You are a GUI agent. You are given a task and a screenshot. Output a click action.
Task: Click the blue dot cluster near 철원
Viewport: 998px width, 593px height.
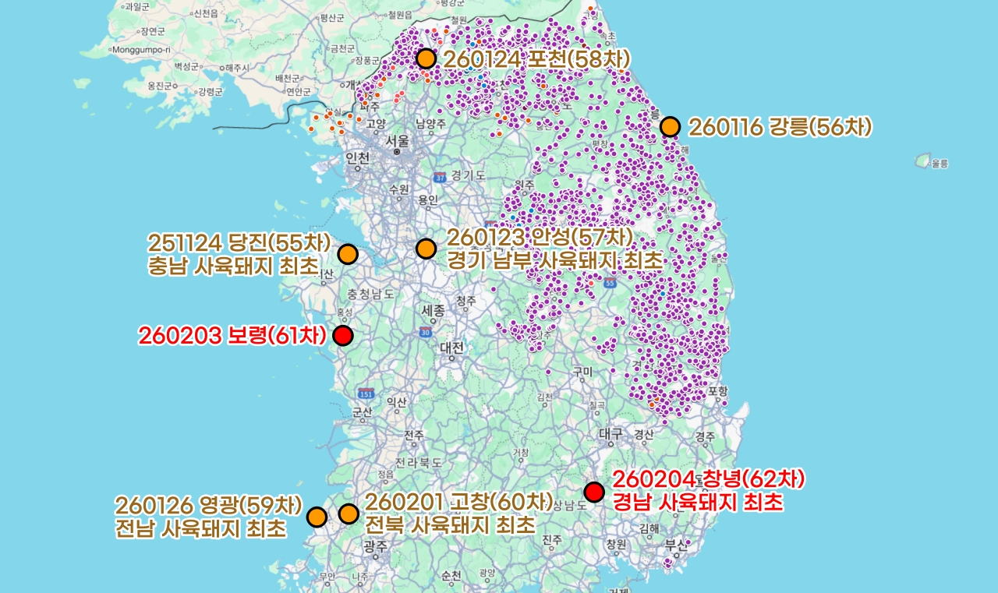click(472, 44)
